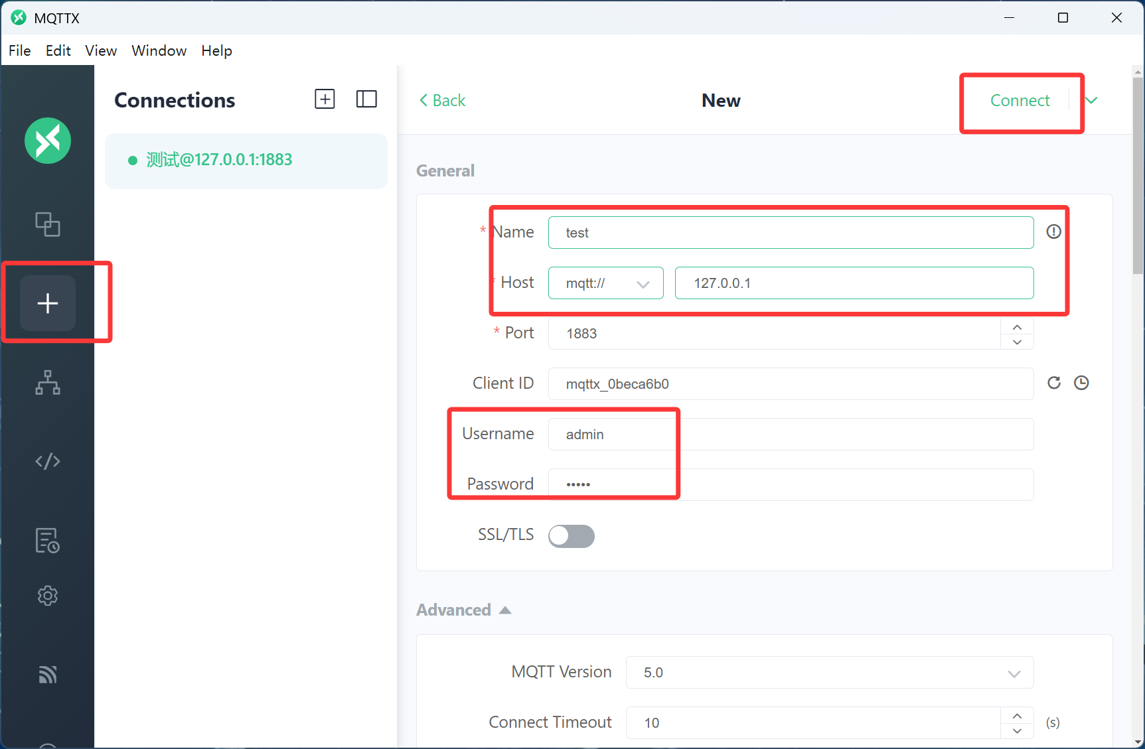Click the Port field showing 1883
Viewport: 1145px width, 749px height.
[x=774, y=334]
